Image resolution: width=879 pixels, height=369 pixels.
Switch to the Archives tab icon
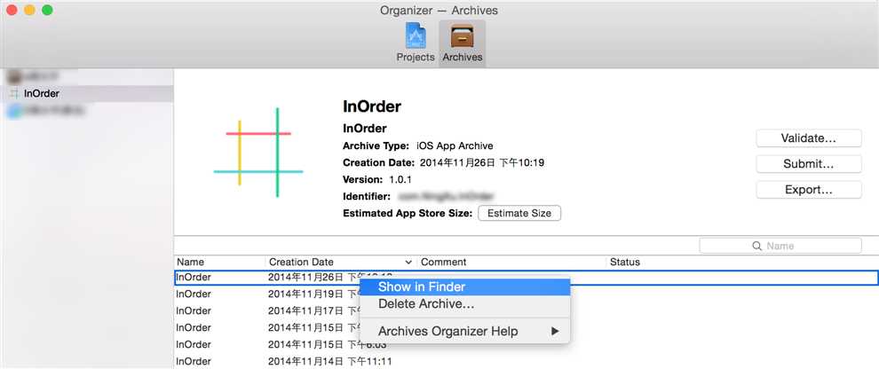pos(462,42)
